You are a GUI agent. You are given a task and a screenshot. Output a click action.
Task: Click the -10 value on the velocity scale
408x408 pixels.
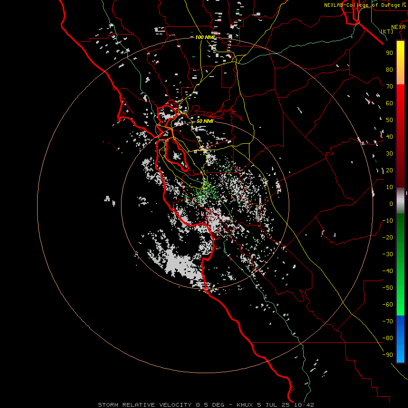point(388,221)
